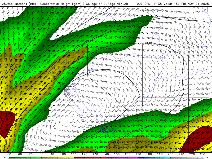Click the '230' value on the color scale
Screen dimensions: 212x159
[x=203, y=154]
